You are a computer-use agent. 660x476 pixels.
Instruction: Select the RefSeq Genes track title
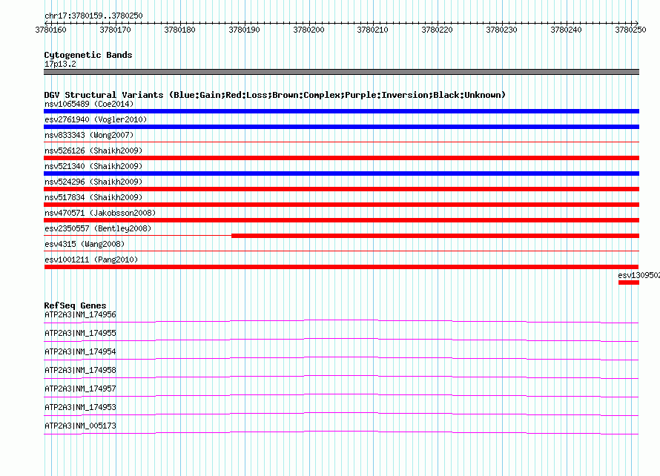[75, 305]
